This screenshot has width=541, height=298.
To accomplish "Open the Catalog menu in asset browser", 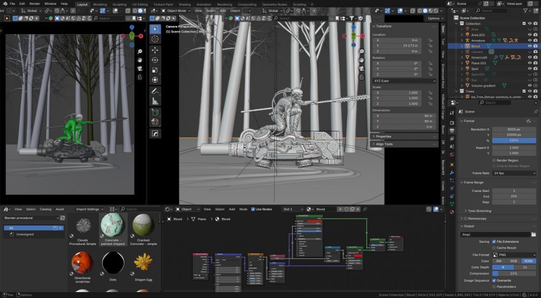I will tap(45, 209).
